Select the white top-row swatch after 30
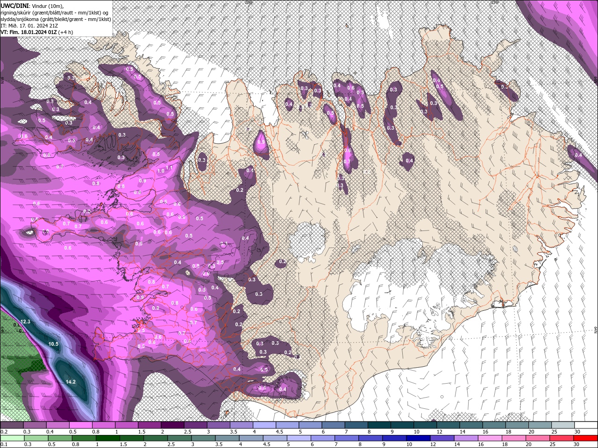This screenshot has width=598, height=448. point(586,425)
